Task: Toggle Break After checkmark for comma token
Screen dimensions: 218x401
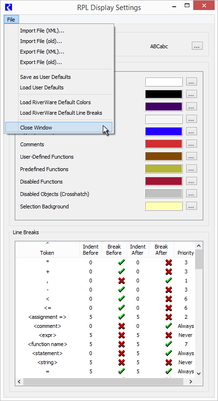Action: (x=168, y=281)
